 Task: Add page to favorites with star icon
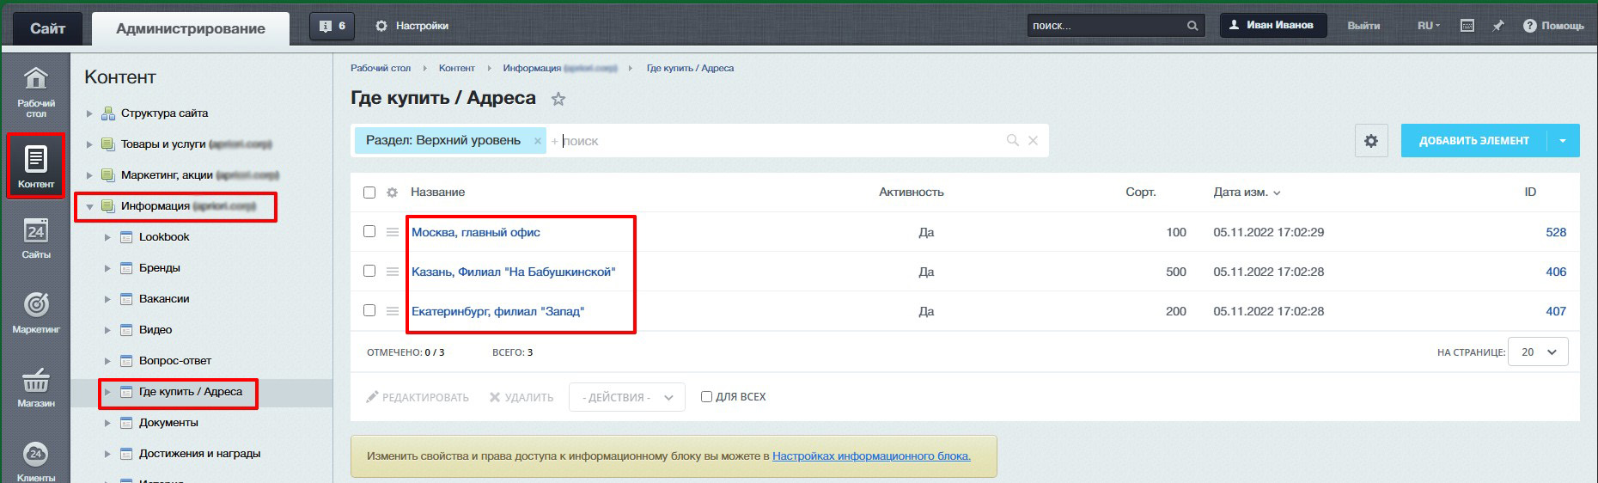[558, 99]
